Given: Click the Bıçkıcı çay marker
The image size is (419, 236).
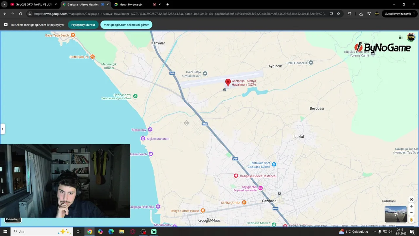Looking at the screenshot, I should coord(150,129).
